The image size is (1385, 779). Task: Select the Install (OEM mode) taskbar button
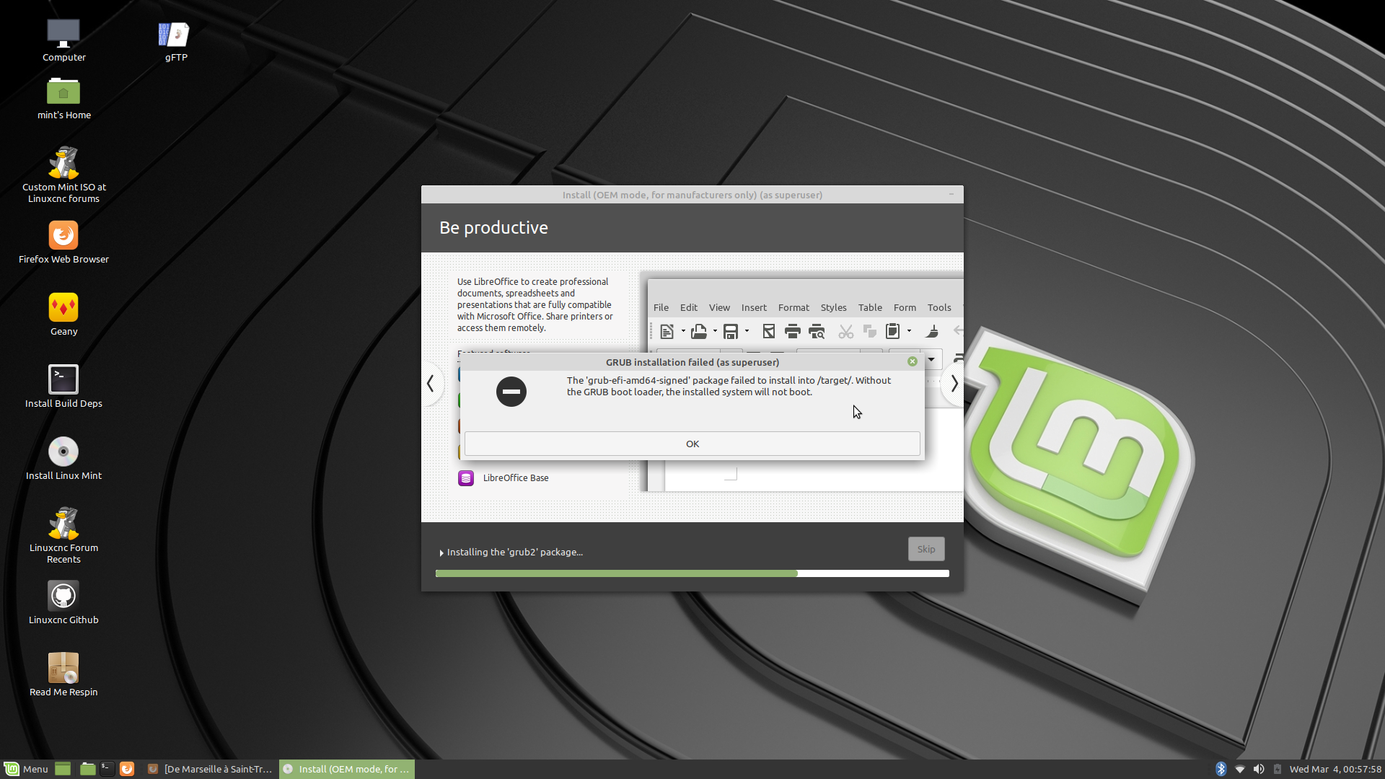point(346,769)
